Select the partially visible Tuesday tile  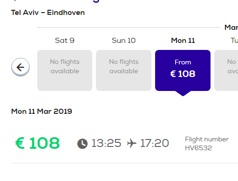pyautogui.click(x=226, y=70)
